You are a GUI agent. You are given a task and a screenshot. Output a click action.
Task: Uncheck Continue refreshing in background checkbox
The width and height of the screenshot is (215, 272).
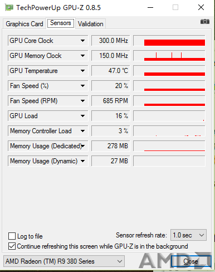point(12,246)
